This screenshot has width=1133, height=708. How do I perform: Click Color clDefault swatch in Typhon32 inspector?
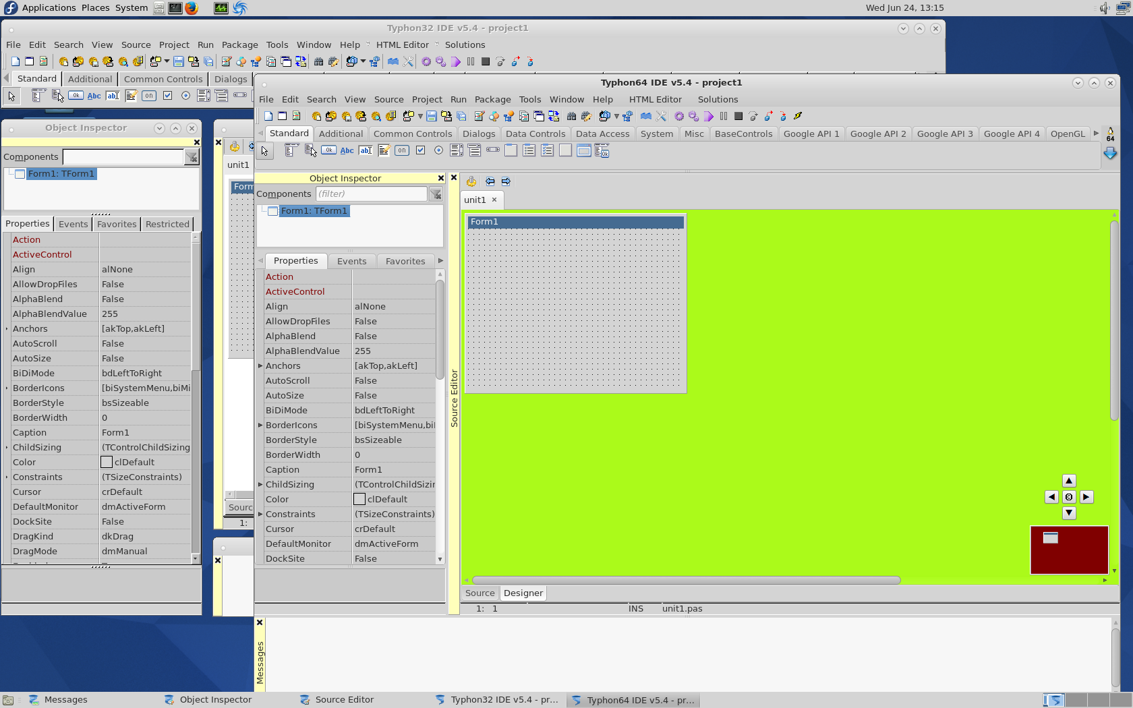(107, 463)
